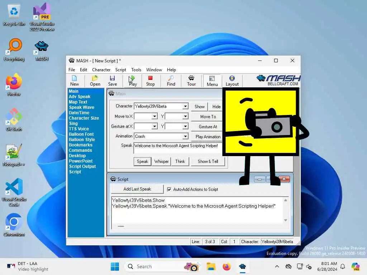The width and height of the screenshot is (367, 275).
Task: Launch Chromium from the desktop shortcut
Action: tap(14, 225)
